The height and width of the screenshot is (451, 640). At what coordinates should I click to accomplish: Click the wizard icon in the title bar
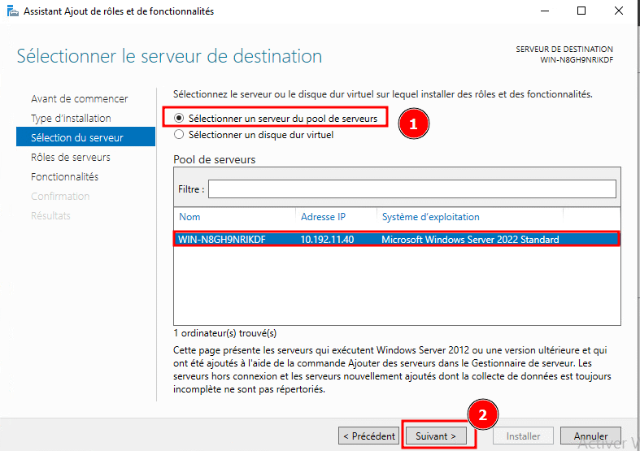point(10,11)
